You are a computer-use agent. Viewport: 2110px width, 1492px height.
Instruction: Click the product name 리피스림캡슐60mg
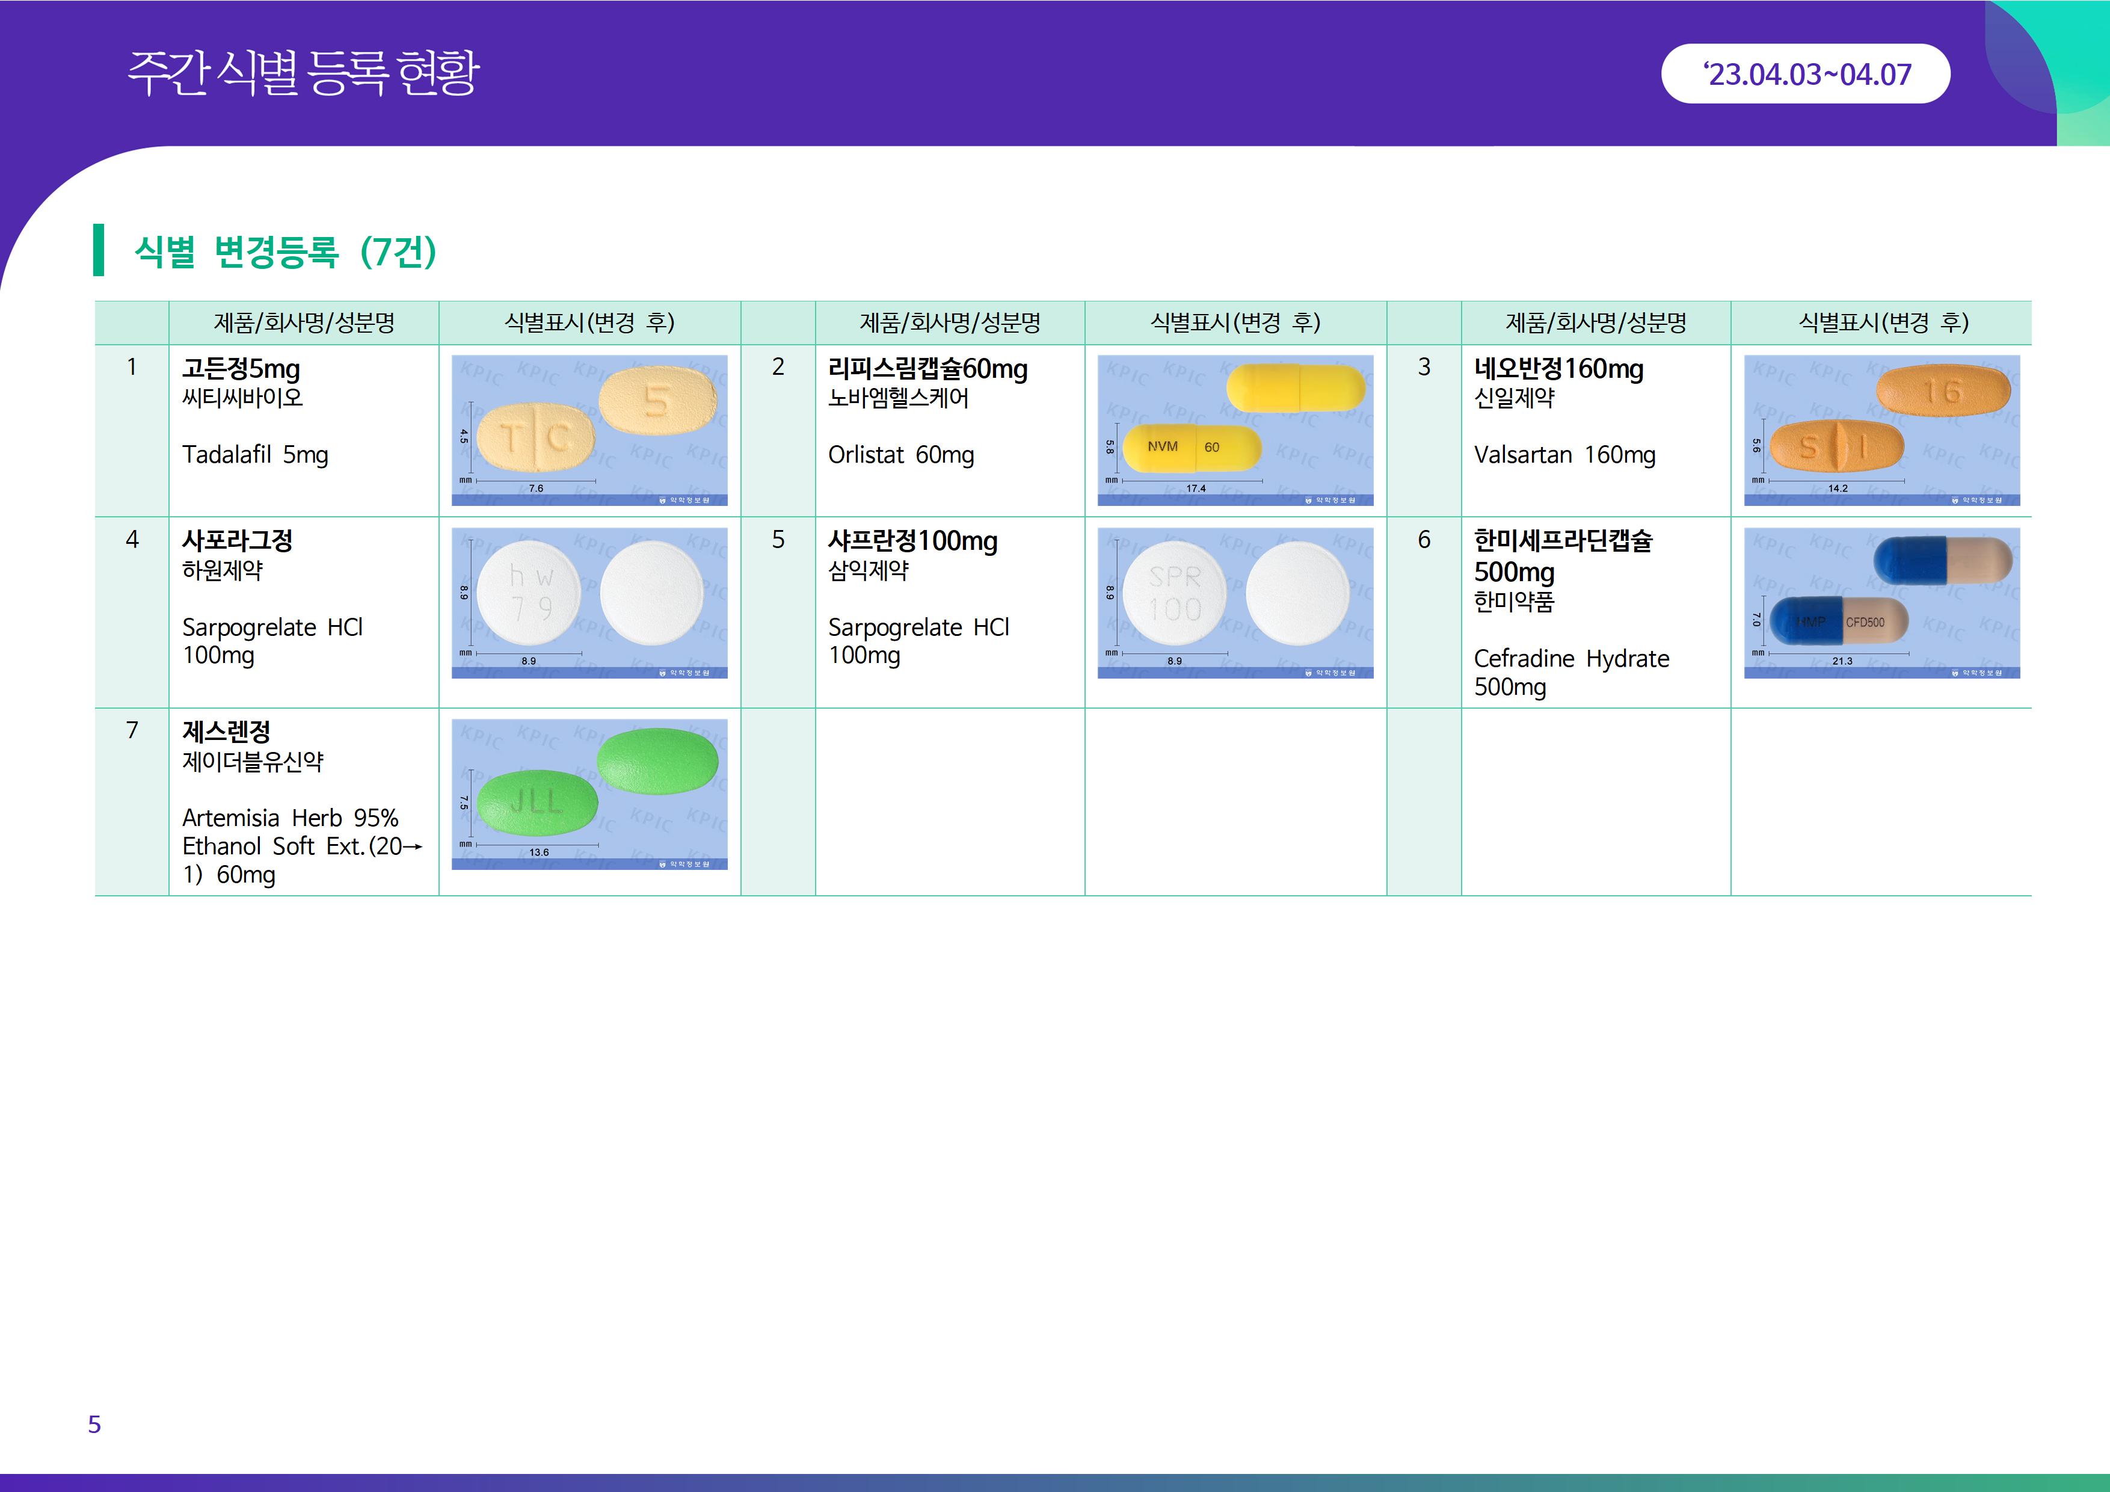(x=927, y=369)
